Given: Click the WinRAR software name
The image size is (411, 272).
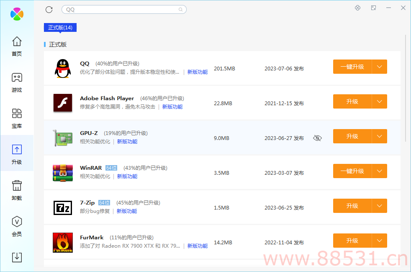Looking at the screenshot, I should tap(91, 168).
